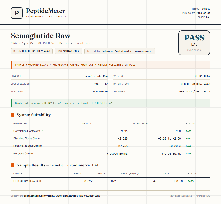
Task: Click the Tested by Colmaric Analyticals chip
Action: 120,51
